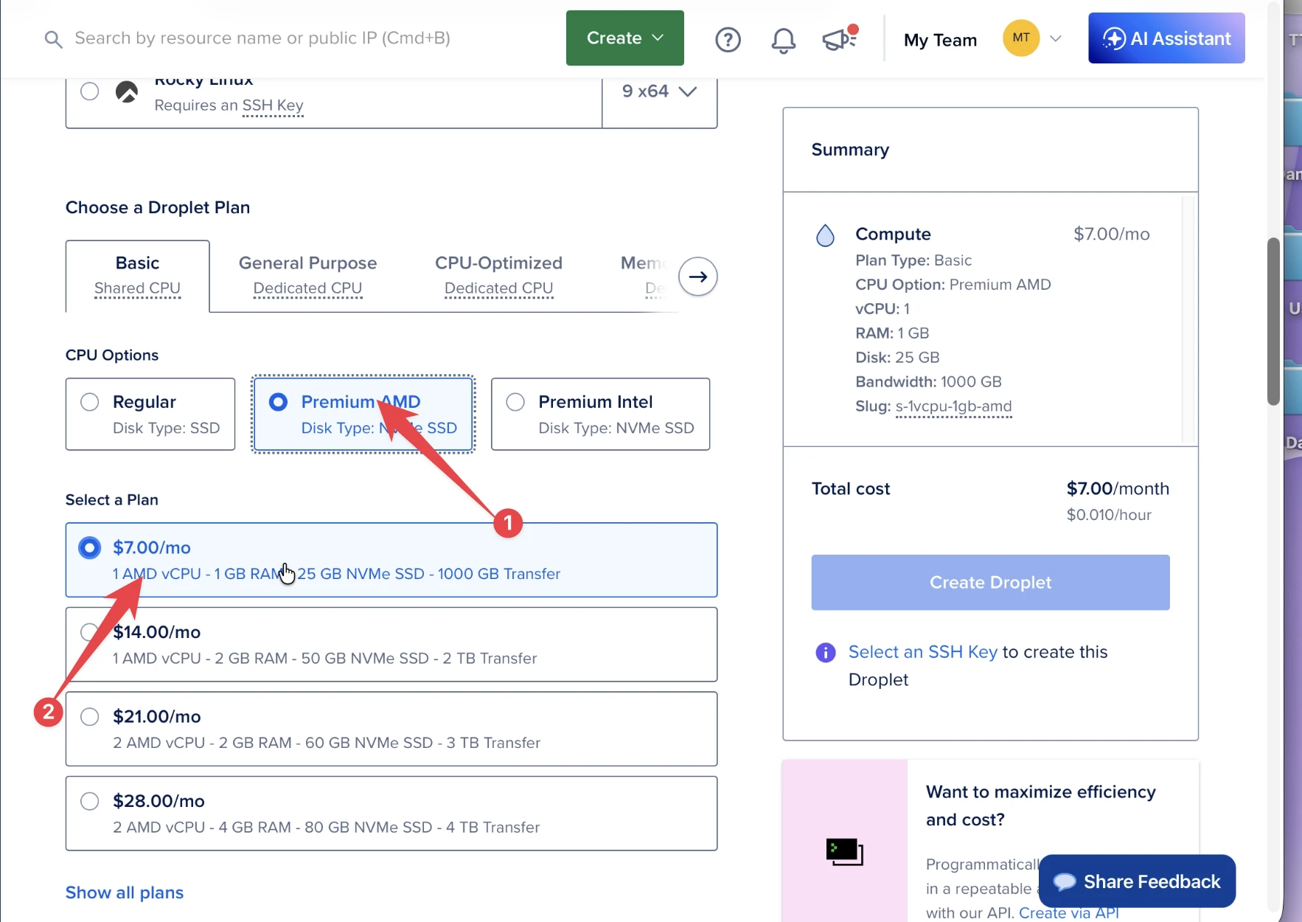Click the page vertical scrollbar thumb
Image resolution: width=1302 pixels, height=922 pixels.
[x=1273, y=321]
